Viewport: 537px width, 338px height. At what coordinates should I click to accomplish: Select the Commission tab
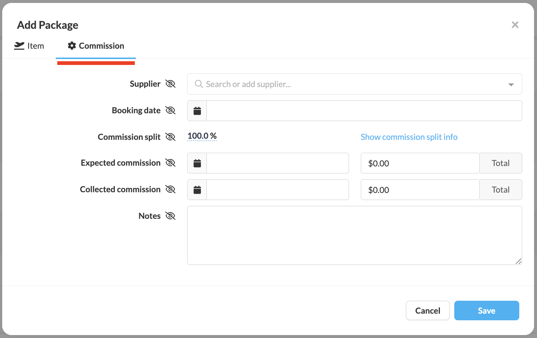pos(96,46)
